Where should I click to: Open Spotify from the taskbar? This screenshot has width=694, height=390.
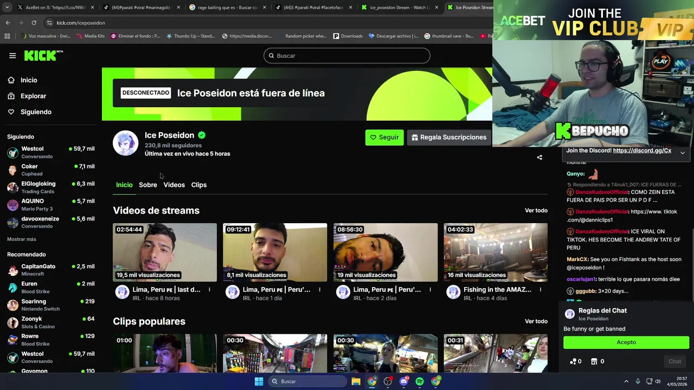420,381
